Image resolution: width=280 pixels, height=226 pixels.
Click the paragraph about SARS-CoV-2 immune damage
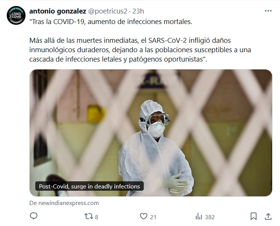(x=140, y=50)
